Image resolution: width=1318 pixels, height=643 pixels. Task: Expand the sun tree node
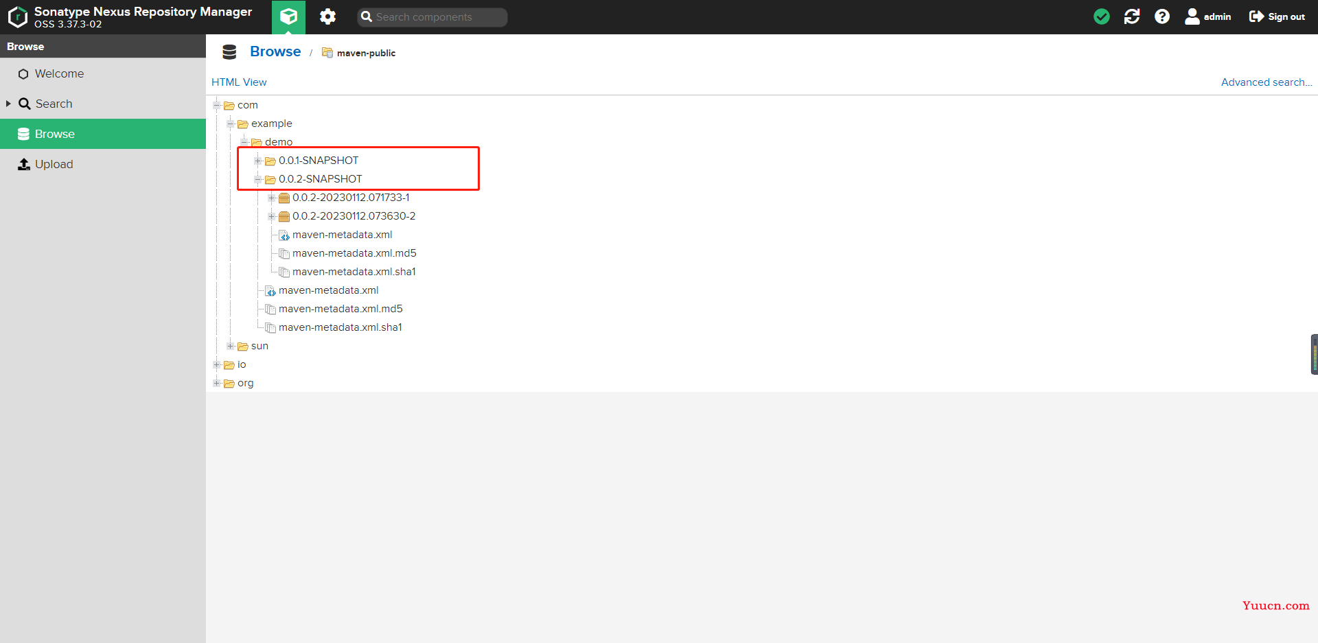pos(231,346)
